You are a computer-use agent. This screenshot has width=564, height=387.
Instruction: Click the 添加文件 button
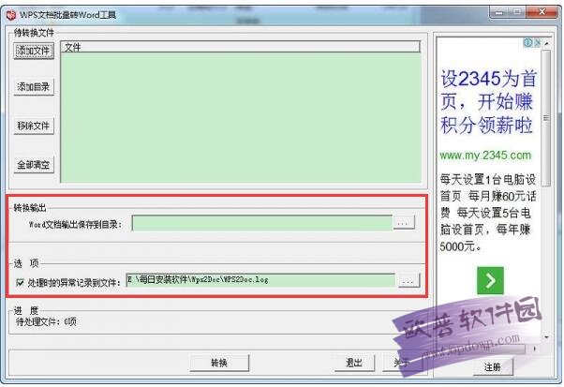pyautogui.click(x=34, y=51)
